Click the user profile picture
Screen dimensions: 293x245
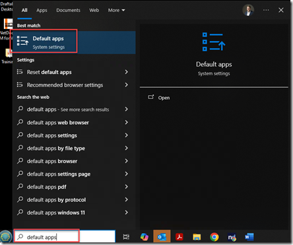(x=248, y=10)
